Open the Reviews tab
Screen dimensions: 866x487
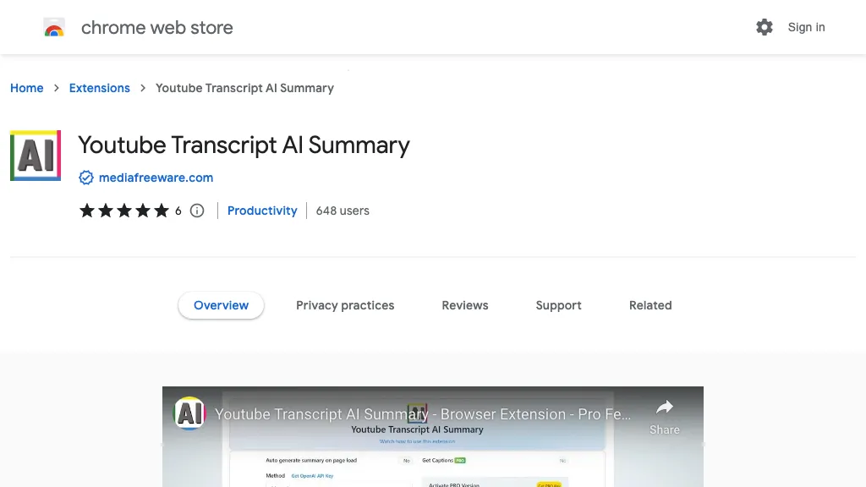(x=465, y=305)
